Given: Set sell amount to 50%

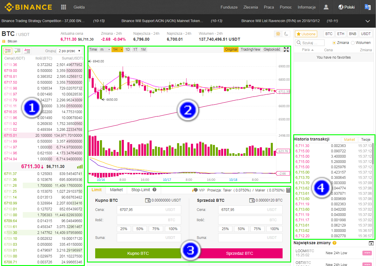Looking at the screenshot, I should pos(242,229).
